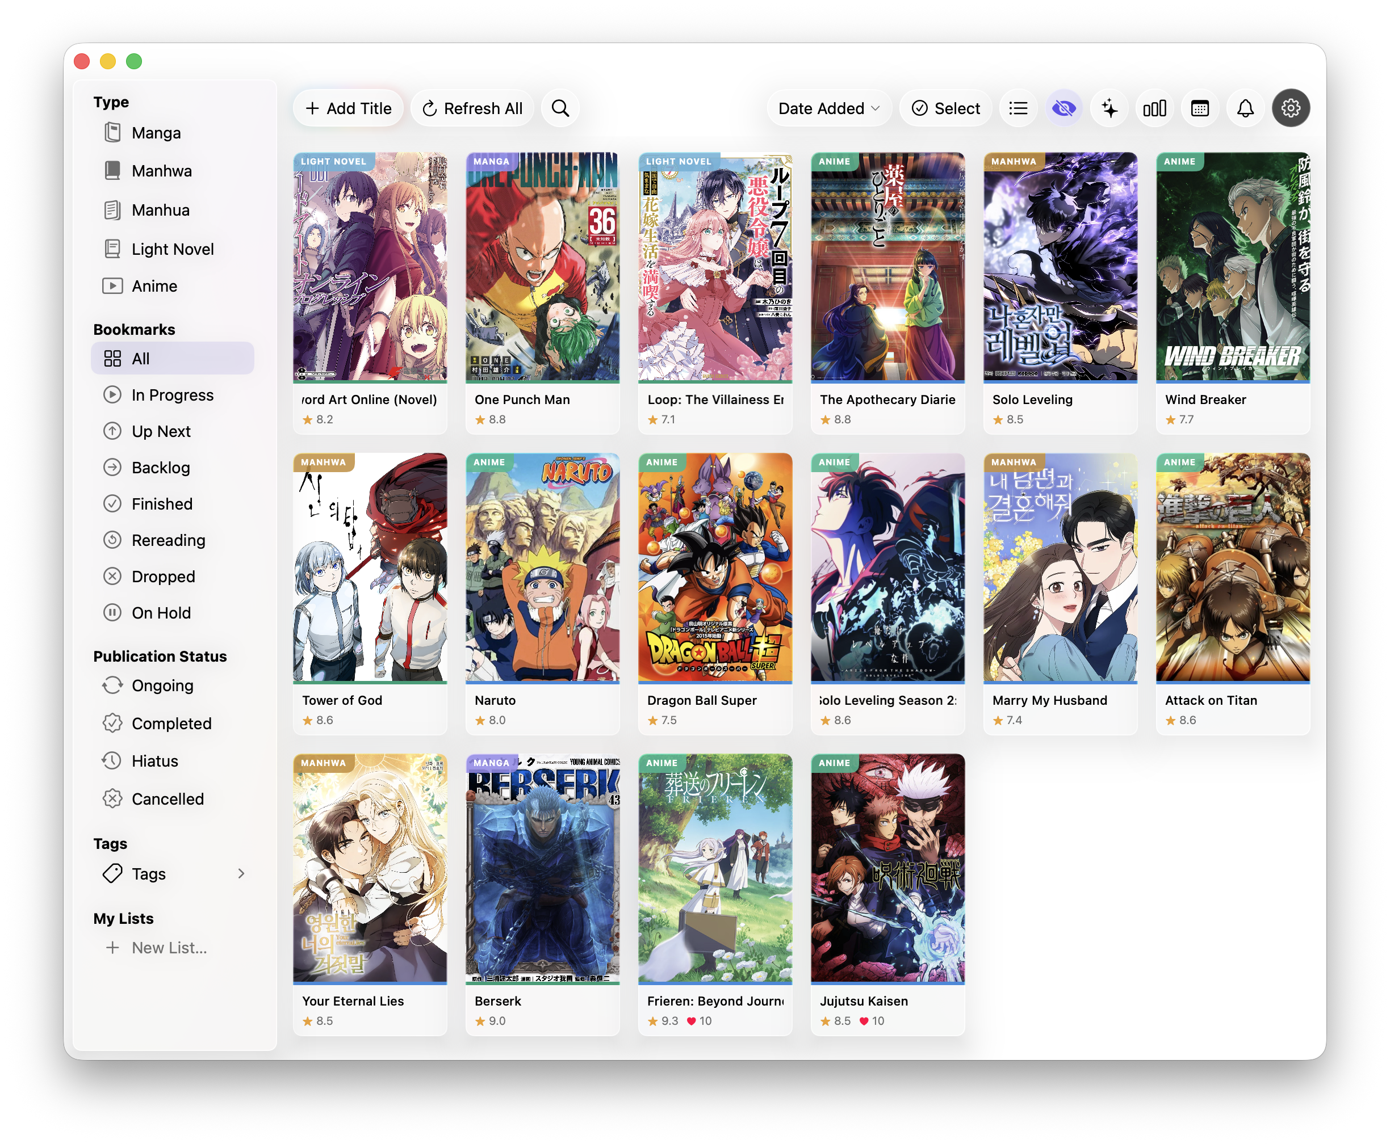Filter by the Manhwa type
The width and height of the screenshot is (1390, 1144).
click(x=162, y=171)
